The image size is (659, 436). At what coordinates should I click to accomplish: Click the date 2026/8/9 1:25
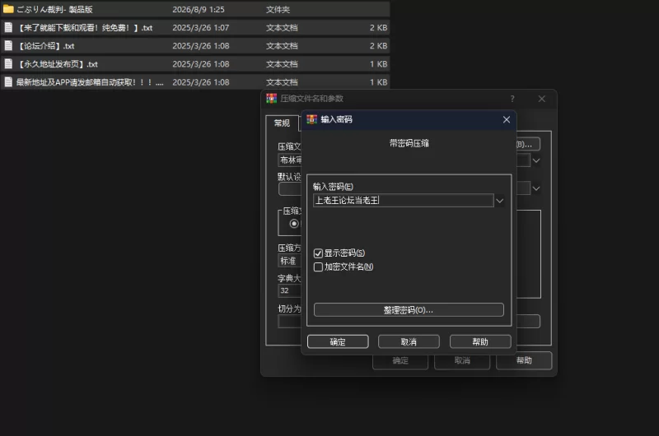(x=199, y=9)
